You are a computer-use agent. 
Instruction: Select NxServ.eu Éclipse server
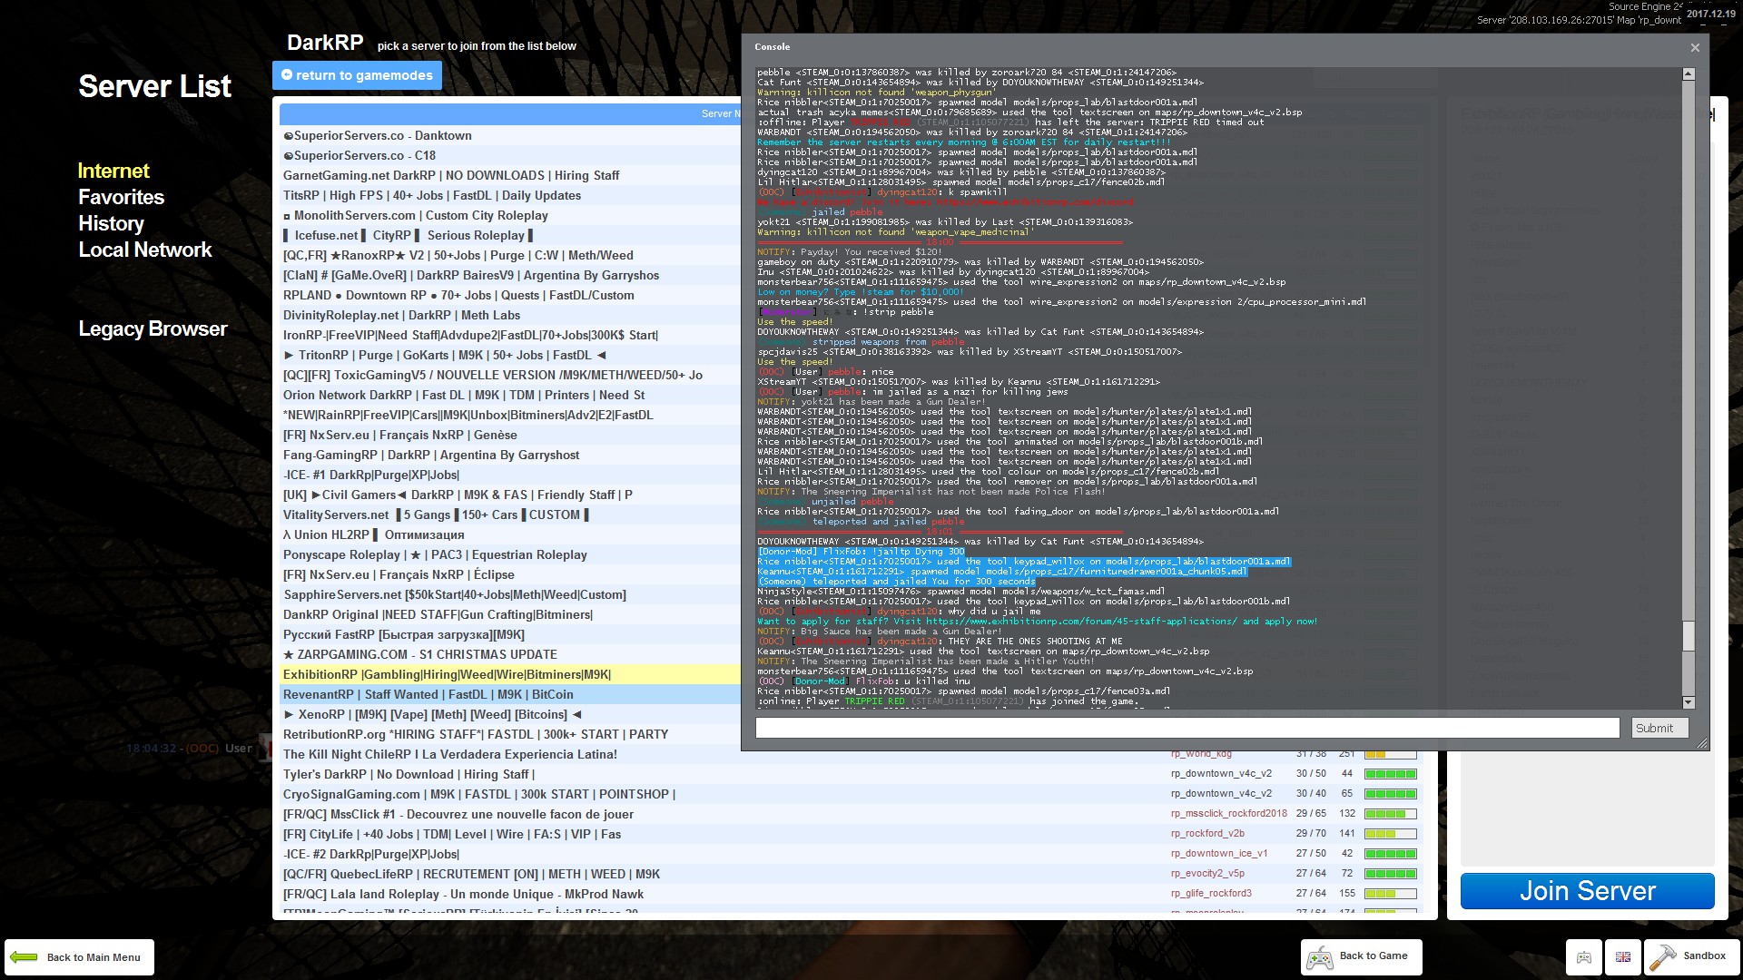[510, 574]
